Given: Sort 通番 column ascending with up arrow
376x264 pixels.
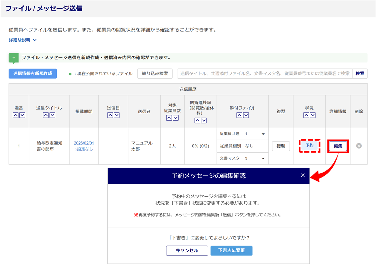Looking at the screenshot, I should point(16,115).
